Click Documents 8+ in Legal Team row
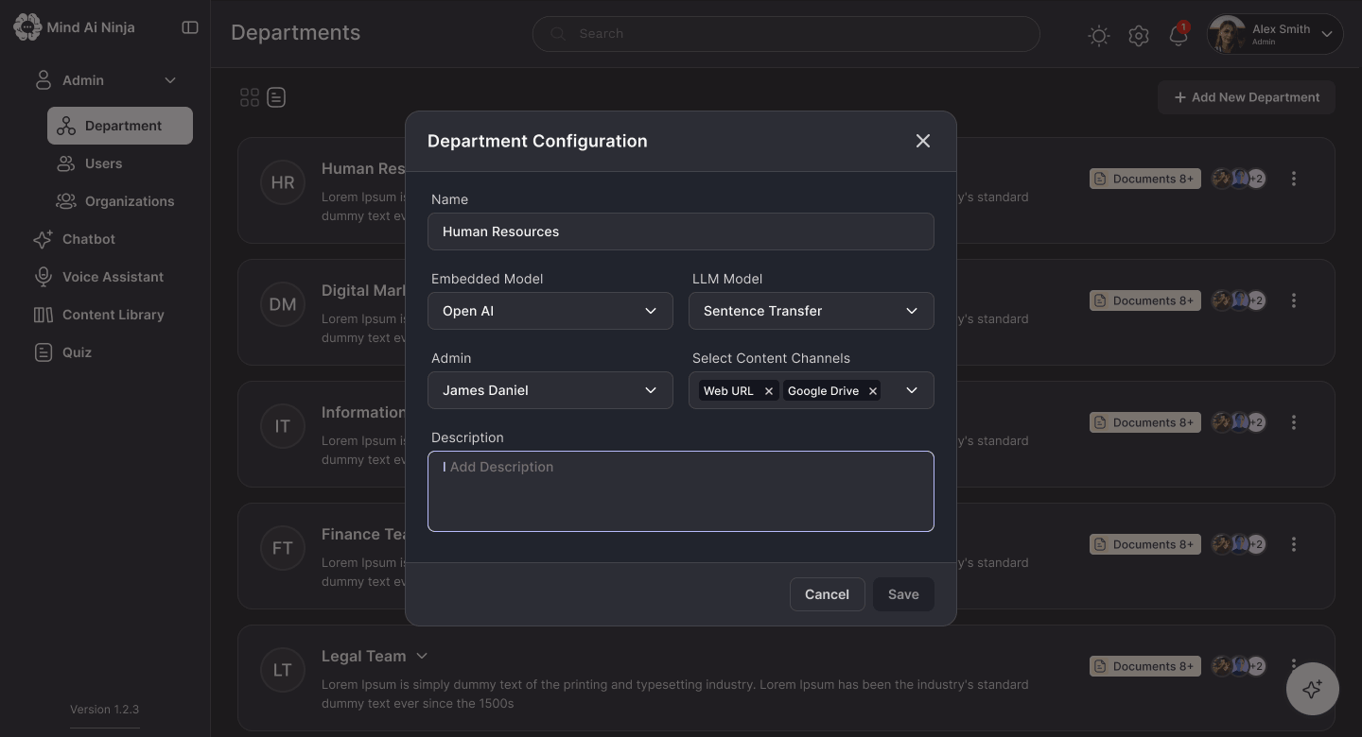1362x737 pixels. tap(1145, 666)
